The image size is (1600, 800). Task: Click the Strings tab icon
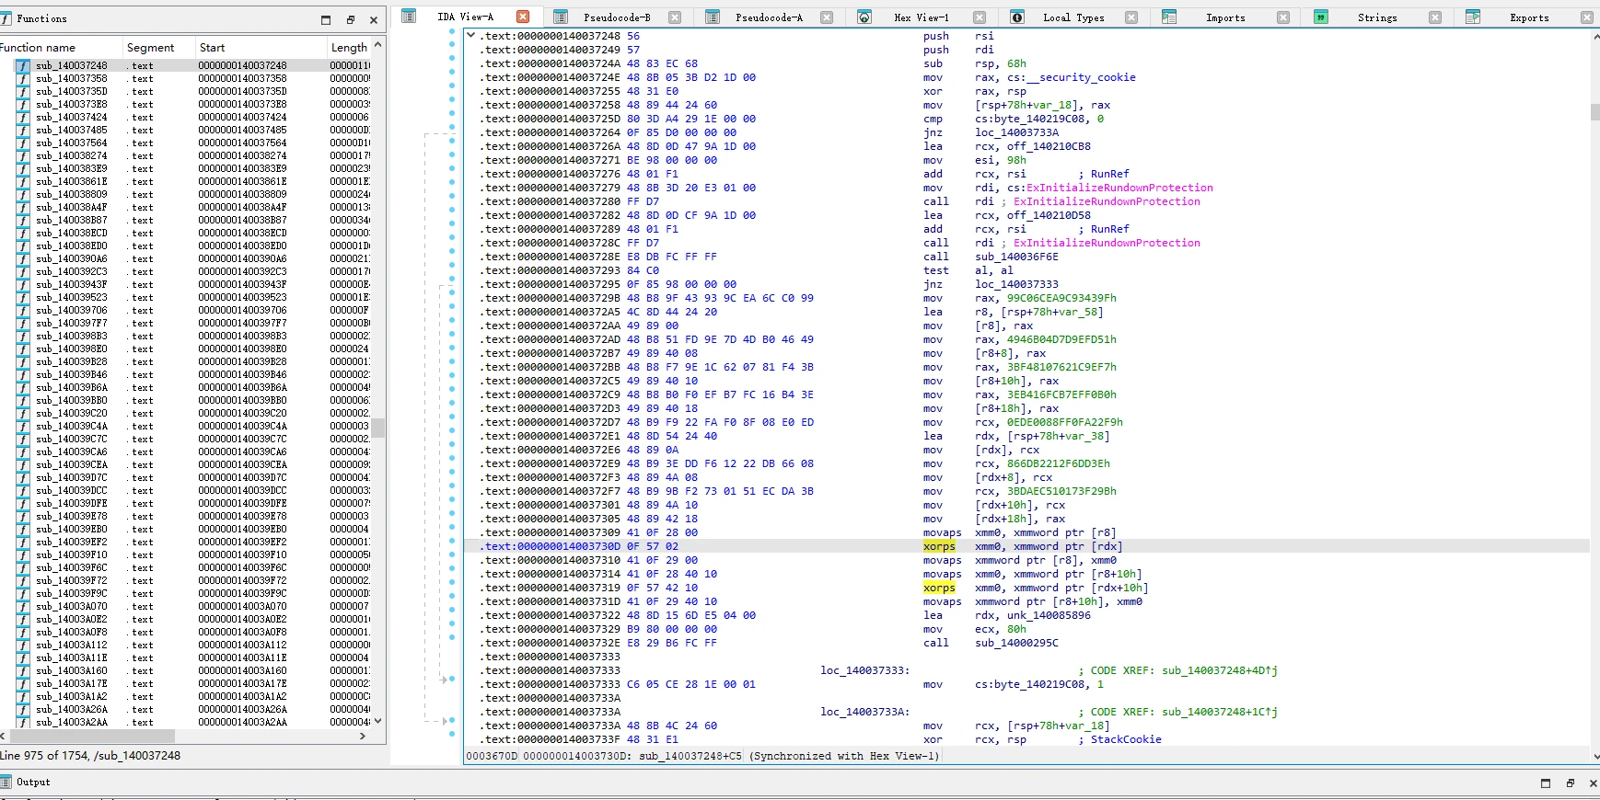pyautogui.click(x=1321, y=17)
